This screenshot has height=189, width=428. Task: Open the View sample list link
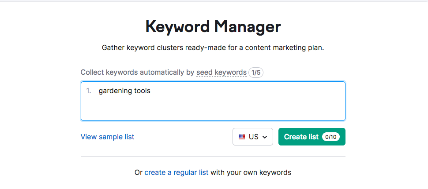point(107,137)
